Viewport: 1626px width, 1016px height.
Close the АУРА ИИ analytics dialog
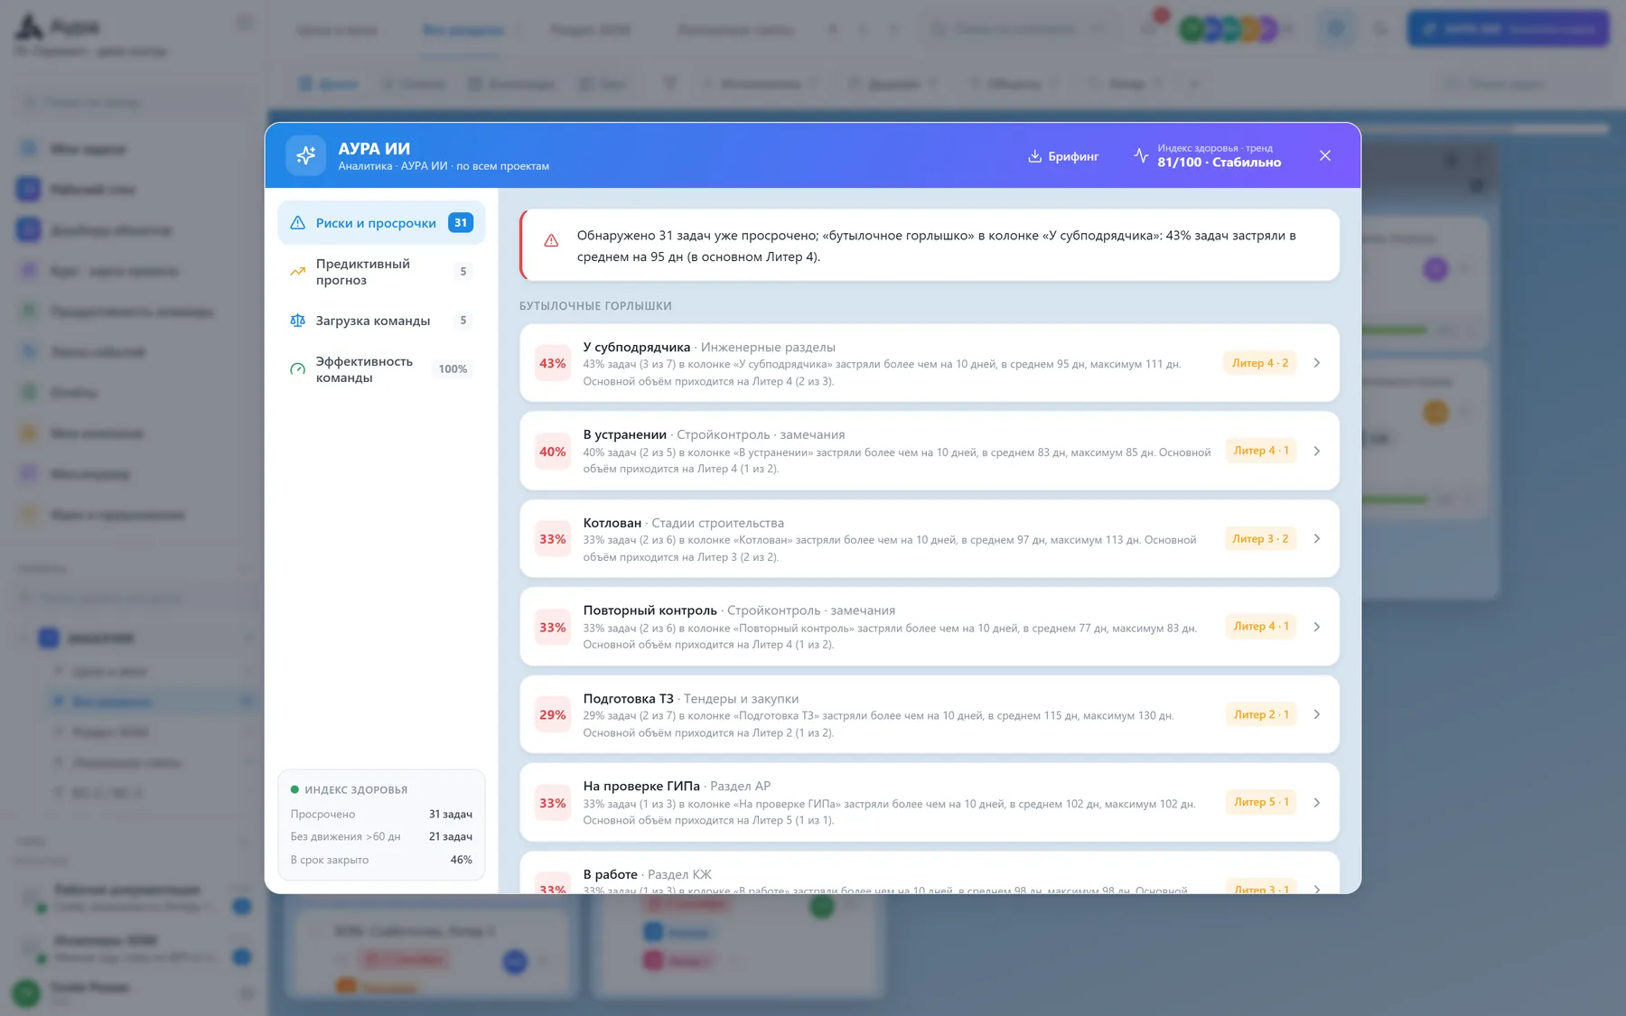[1325, 155]
